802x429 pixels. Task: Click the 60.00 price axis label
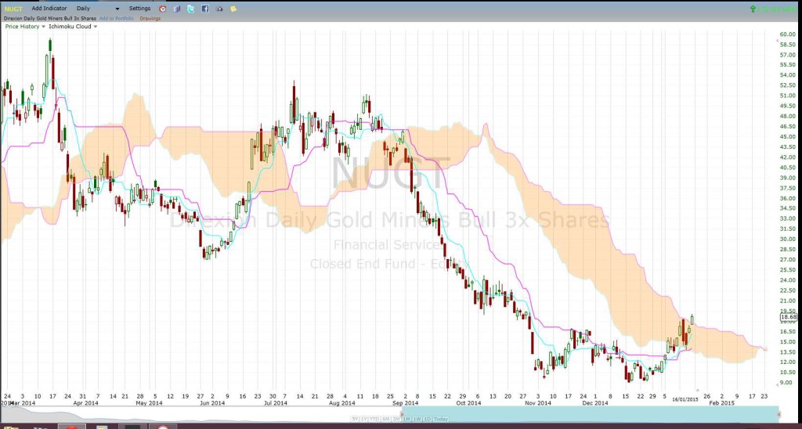(x=787, y=34)
